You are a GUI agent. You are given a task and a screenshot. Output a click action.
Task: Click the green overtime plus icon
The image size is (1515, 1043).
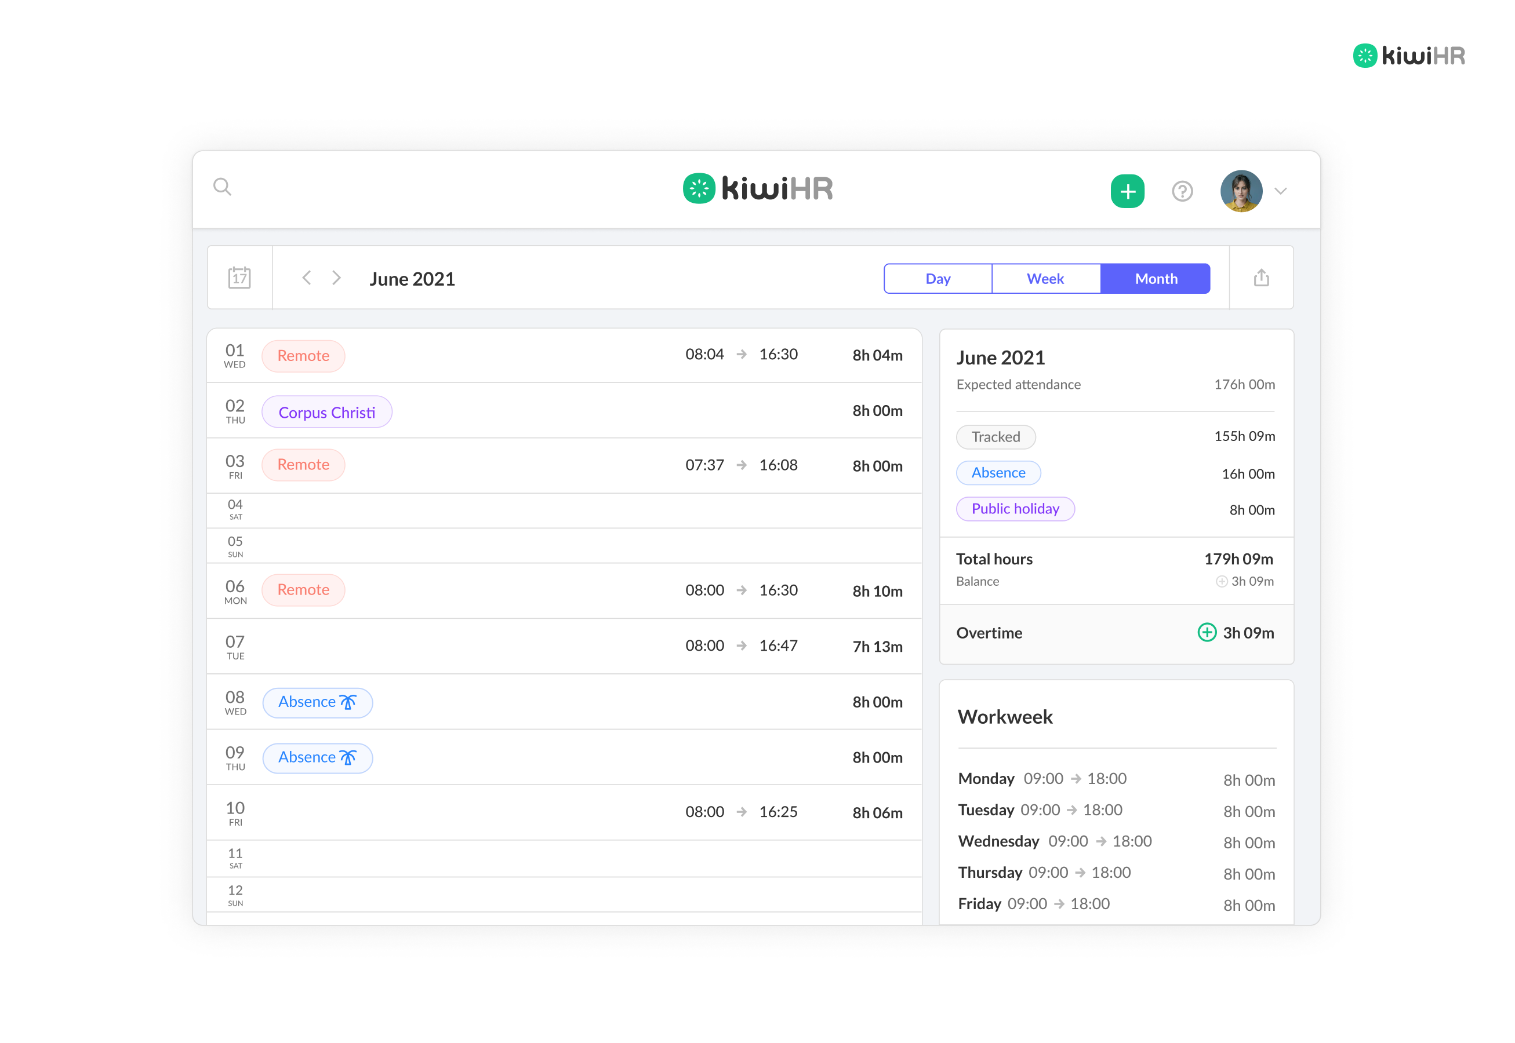1207,633
